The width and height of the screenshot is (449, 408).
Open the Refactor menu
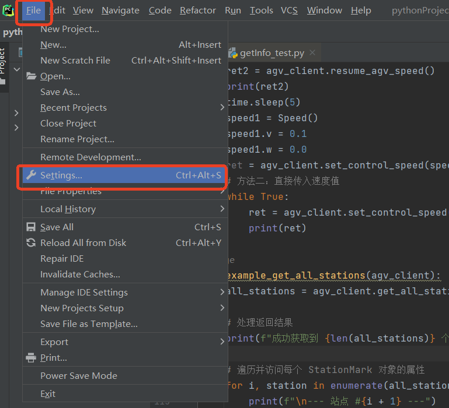[197, 10]
